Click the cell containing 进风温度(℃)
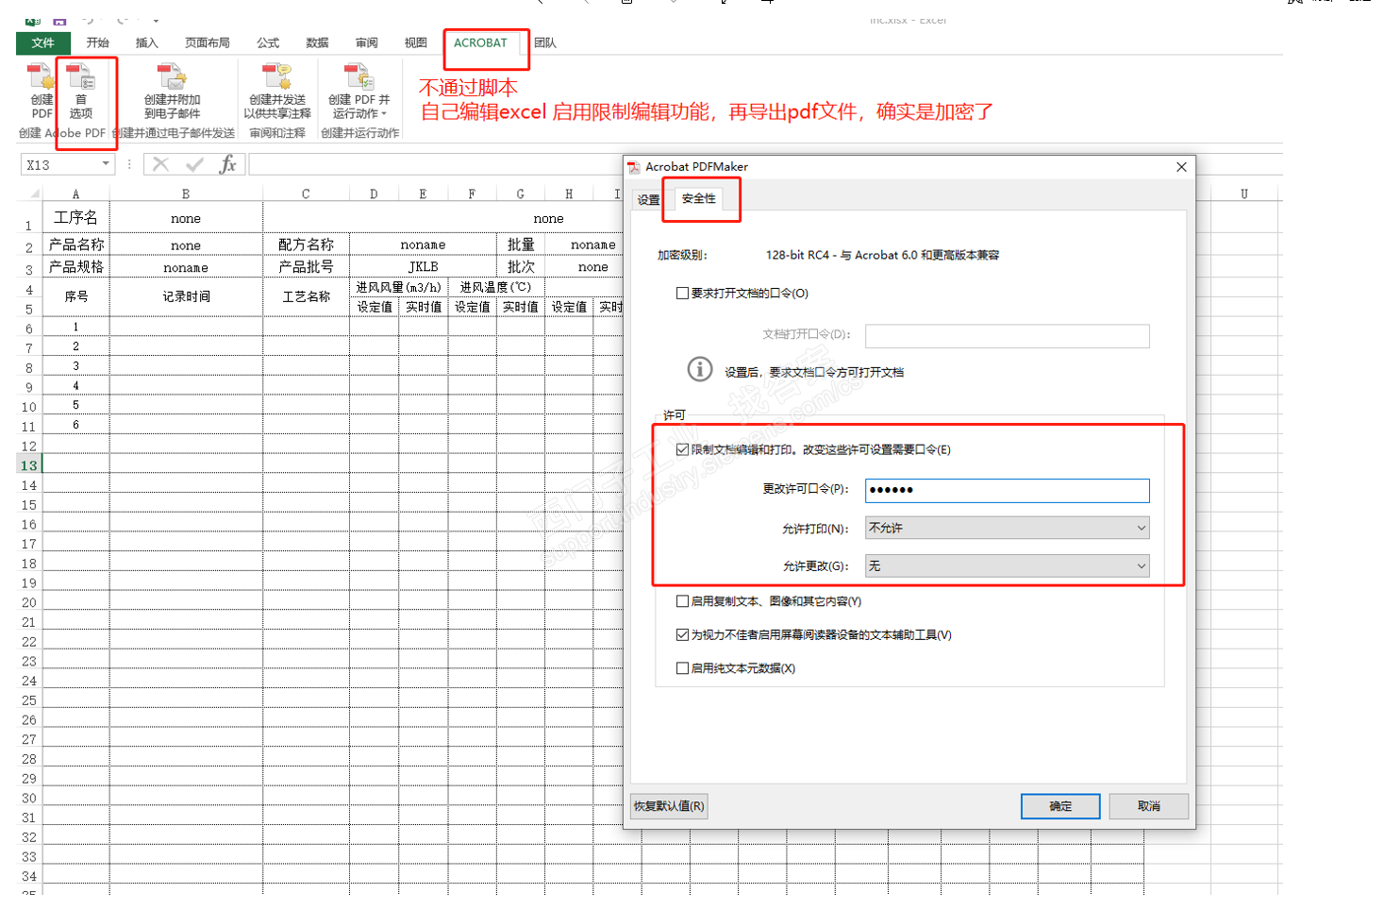This screenshot has width=1384, height=910. (495, 287)
